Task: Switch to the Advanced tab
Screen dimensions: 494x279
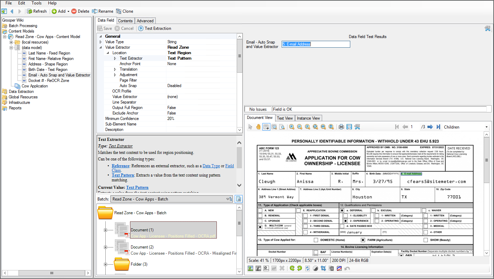Action: tap(145, 21)
